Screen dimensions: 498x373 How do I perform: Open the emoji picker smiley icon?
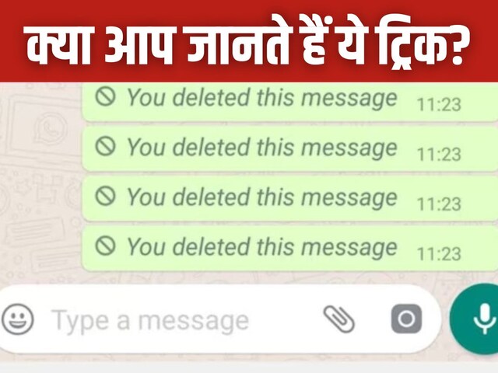tap(17, 319)
